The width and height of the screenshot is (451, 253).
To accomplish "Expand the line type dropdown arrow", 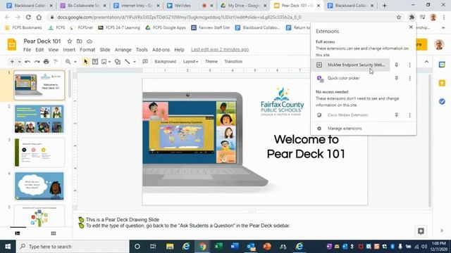I will [135, 62].
